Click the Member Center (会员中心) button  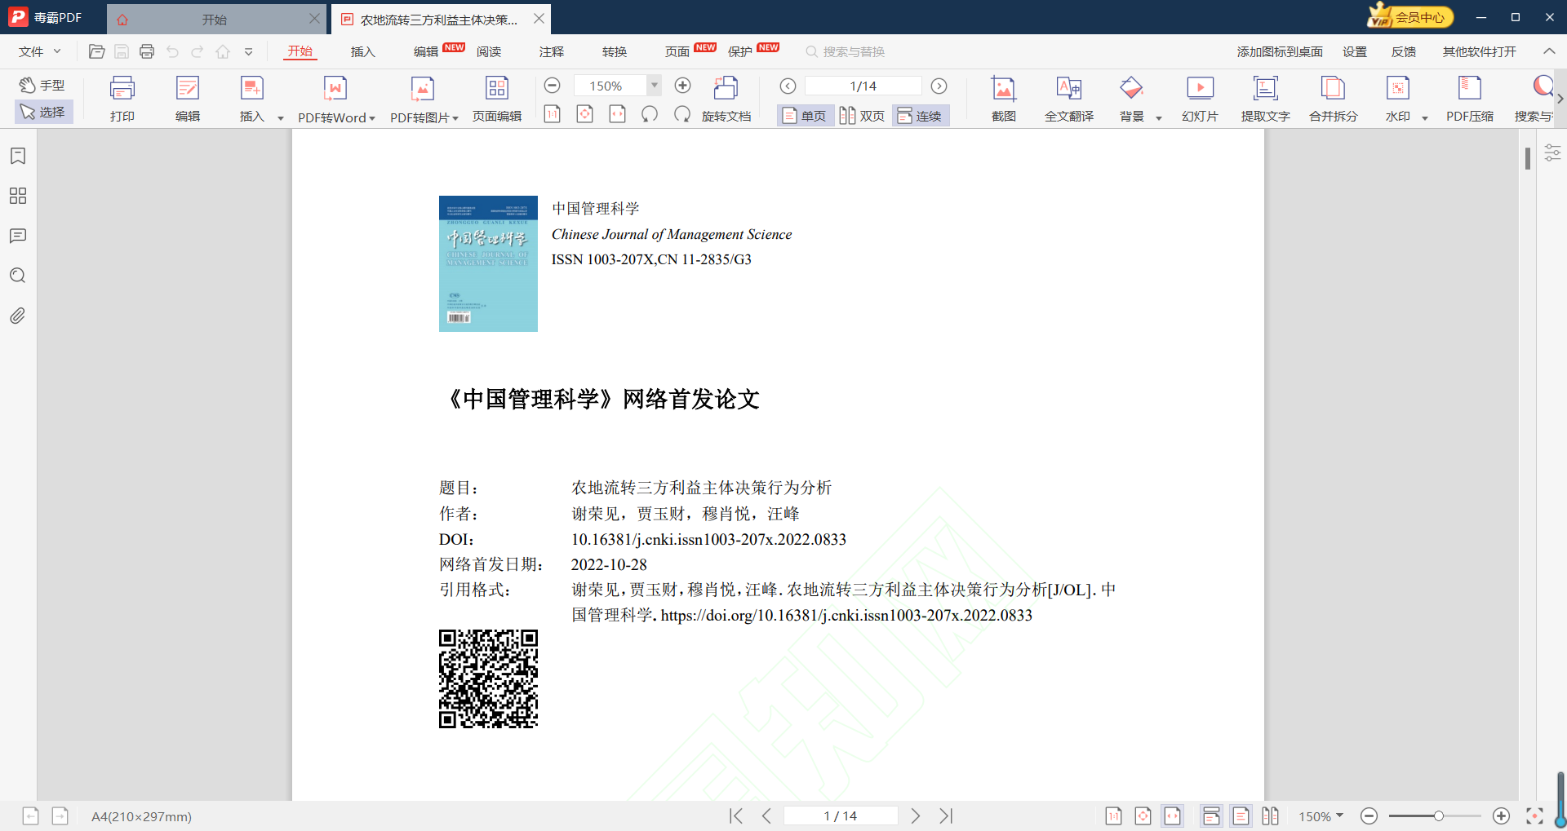point(1411,17)
